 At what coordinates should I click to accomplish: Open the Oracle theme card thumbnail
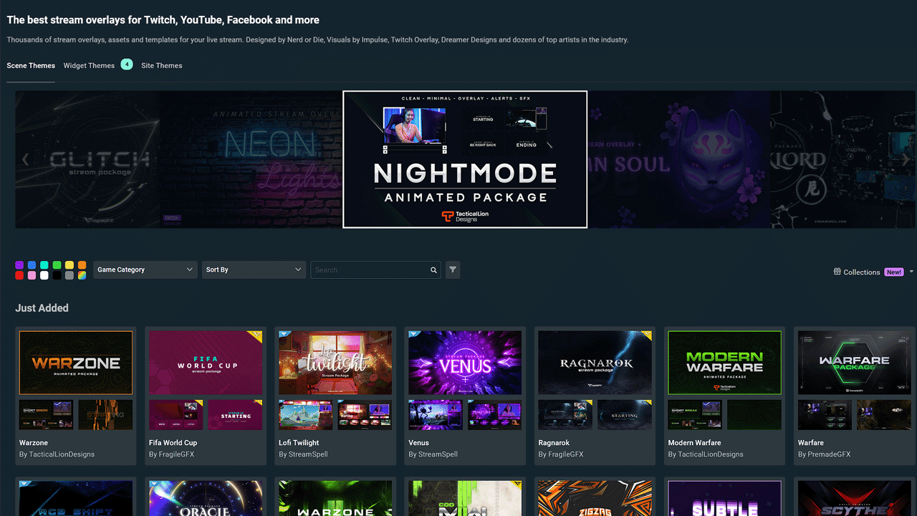[x=206, y=498]
